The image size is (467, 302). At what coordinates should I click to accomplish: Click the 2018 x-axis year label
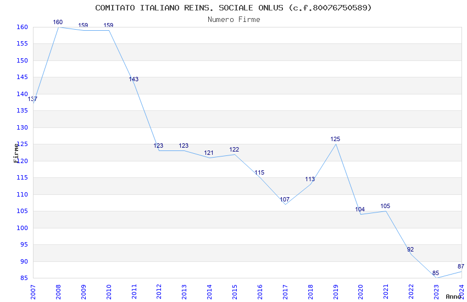pos(310,292)
